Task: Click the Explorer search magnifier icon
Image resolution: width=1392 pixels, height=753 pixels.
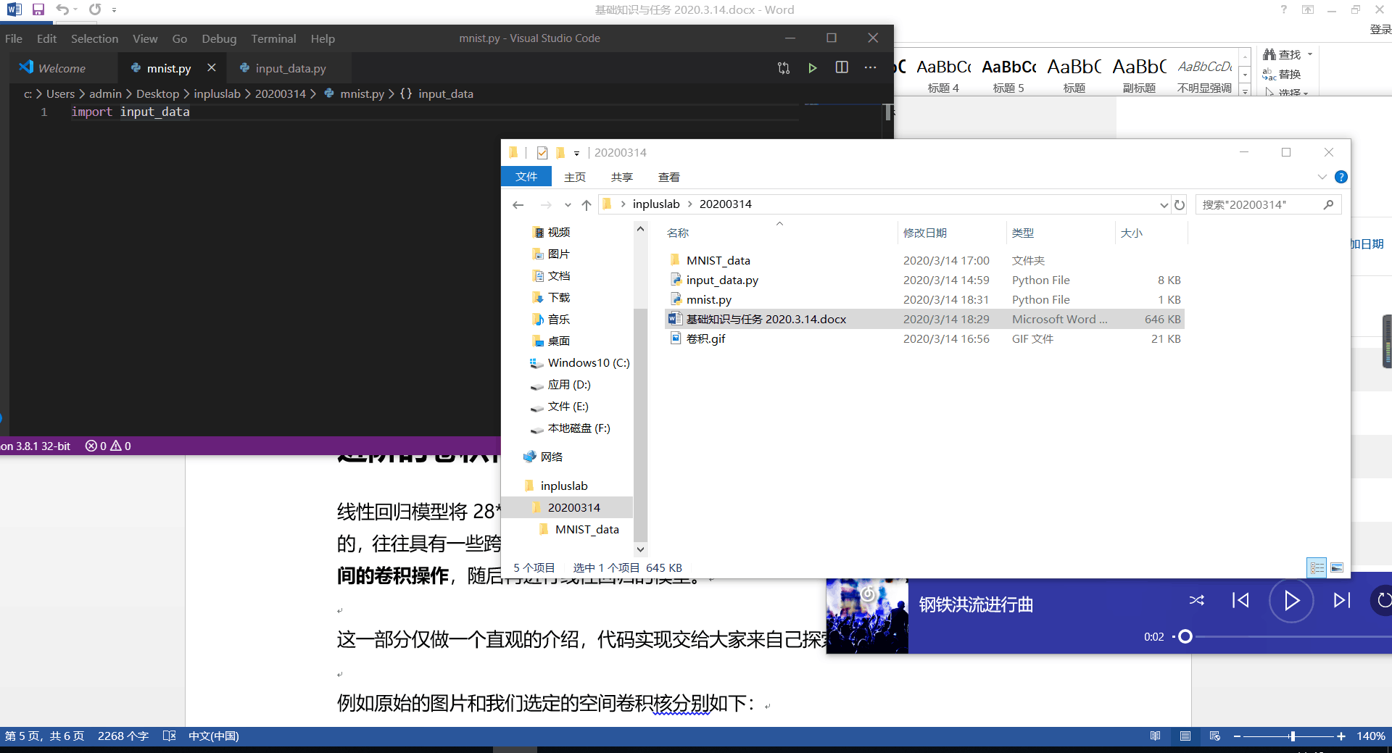Action: pos(1328,205)
